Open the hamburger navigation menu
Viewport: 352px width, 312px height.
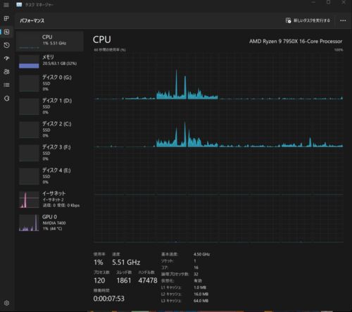[6, 5]
